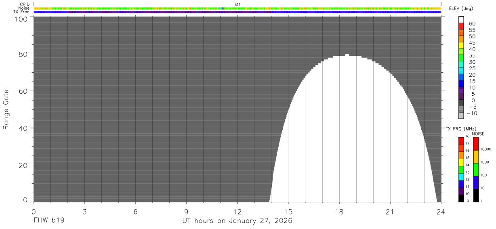
Task: Pick the green swatch in the TX FRQ bar
Action: (x=461, y=170)
